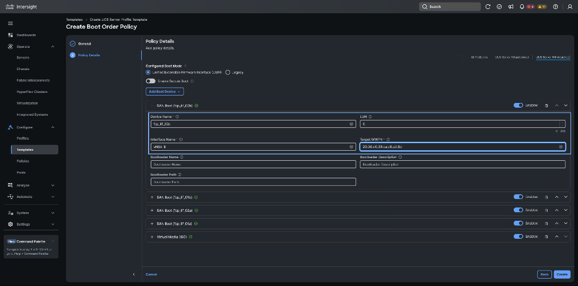Image resolution: width=578 pixels, height=286 pixels.
Task: Click the Back button
Action: [545, 274]
